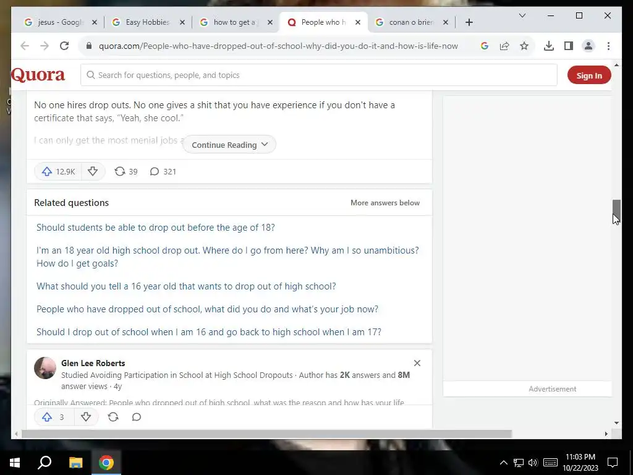633x475 pixels.
Task: Open 'what did you do and what's your job now' question
Action: 208,309
